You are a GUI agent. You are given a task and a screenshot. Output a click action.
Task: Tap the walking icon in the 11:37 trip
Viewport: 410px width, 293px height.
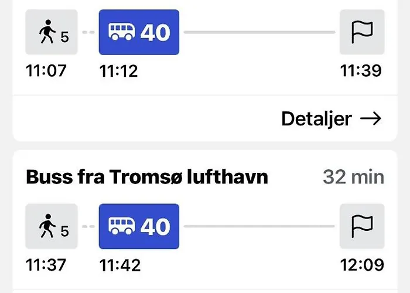pos(52,227)
